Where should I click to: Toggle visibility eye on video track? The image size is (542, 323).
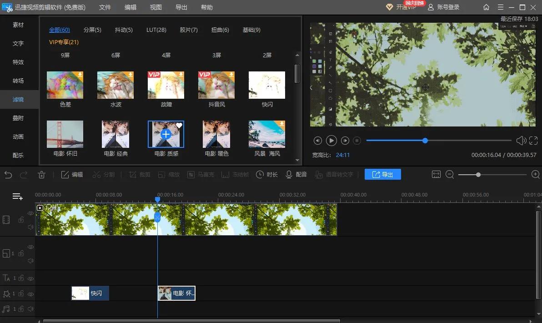tap(30, 213)
